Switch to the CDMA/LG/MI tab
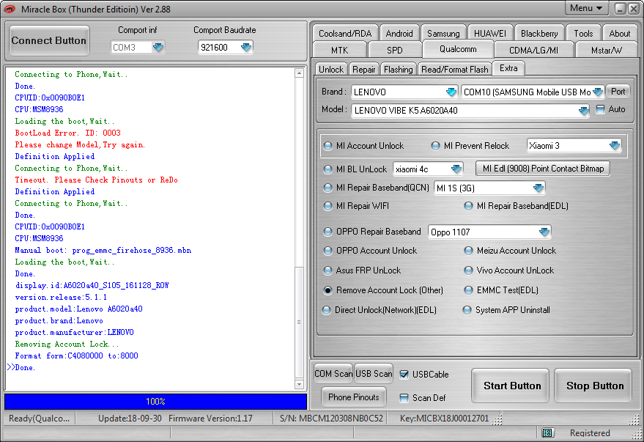Viewport: 644px width, 442px height. tap(533, 50)
